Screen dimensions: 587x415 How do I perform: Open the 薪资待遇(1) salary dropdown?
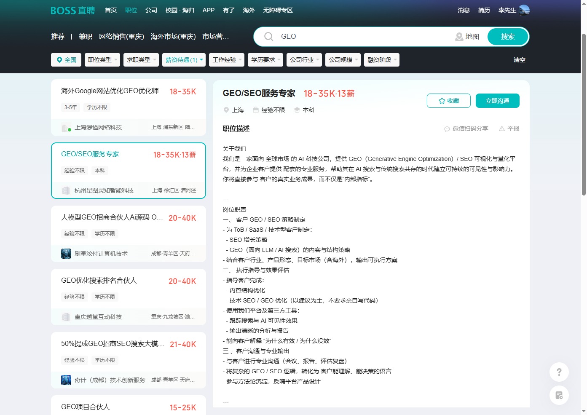(184, 60)
